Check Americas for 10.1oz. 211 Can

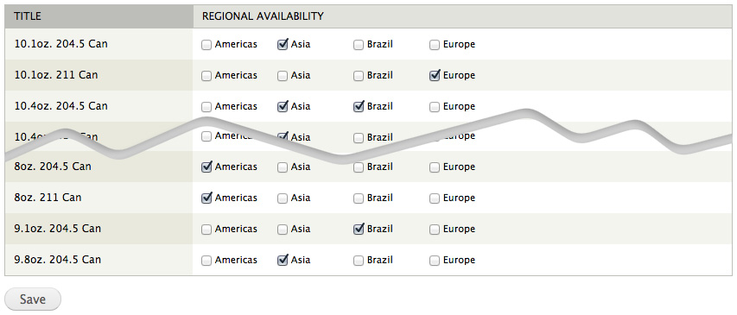pos(206,76)
